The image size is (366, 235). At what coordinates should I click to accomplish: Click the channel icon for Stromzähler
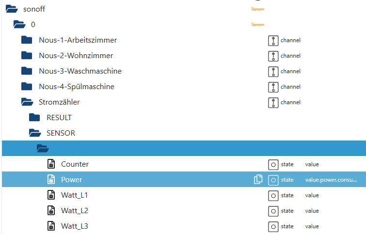click(x=273, y=102)
